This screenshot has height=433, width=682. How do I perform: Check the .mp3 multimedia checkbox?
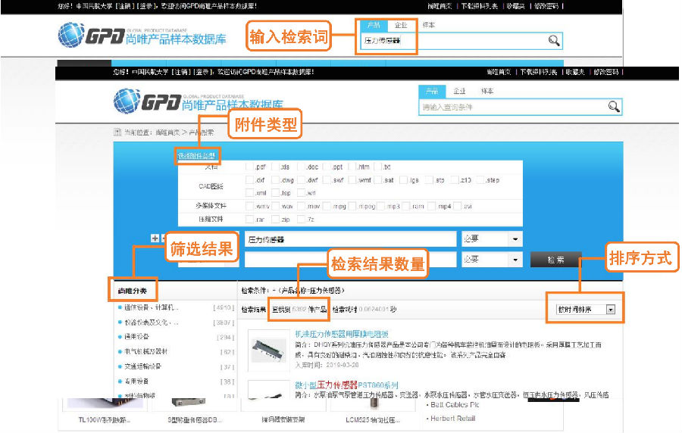tap(383, 206)
